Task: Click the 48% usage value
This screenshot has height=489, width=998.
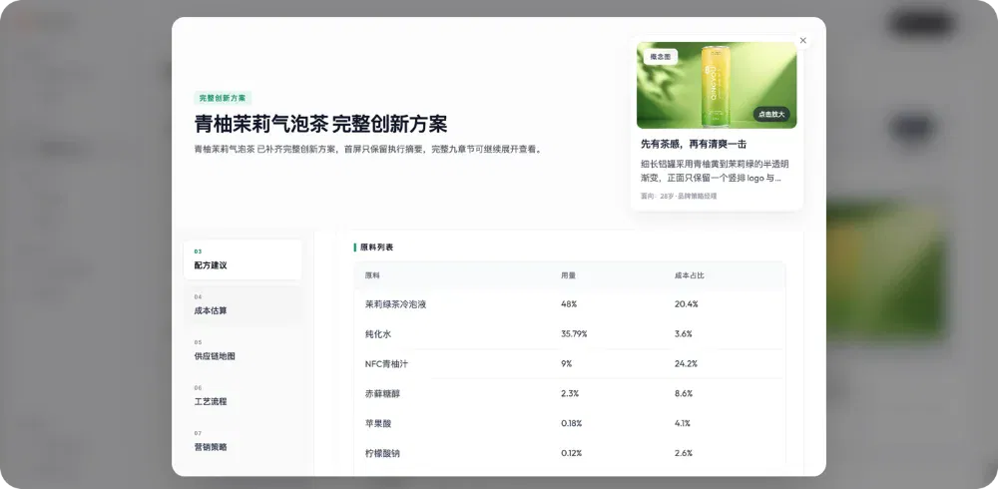Action: (569, 304)
